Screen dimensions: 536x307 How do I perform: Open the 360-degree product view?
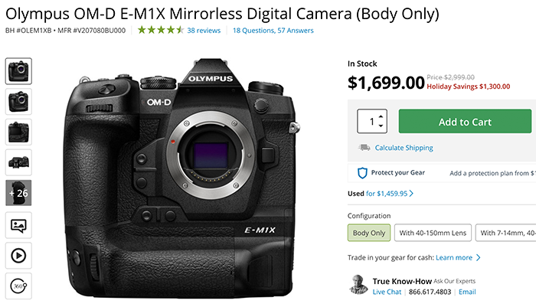coord(18,285)
